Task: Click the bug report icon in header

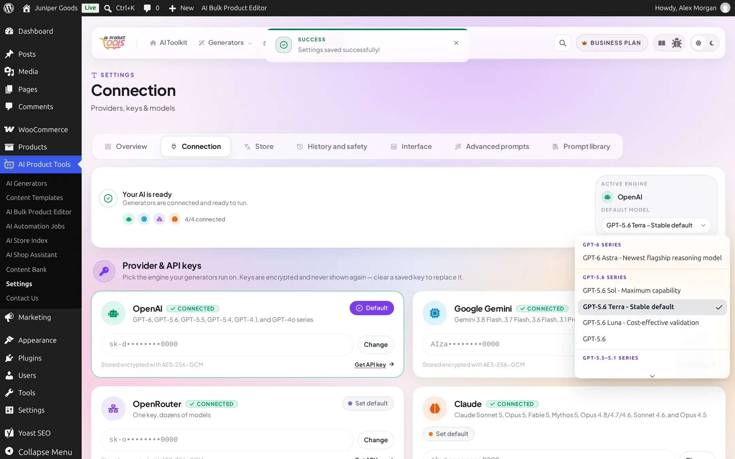Action: [676, 43]
